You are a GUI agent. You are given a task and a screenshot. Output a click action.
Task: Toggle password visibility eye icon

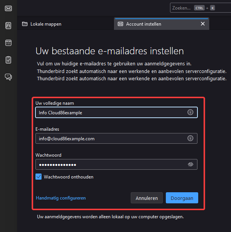coord(191,164)
